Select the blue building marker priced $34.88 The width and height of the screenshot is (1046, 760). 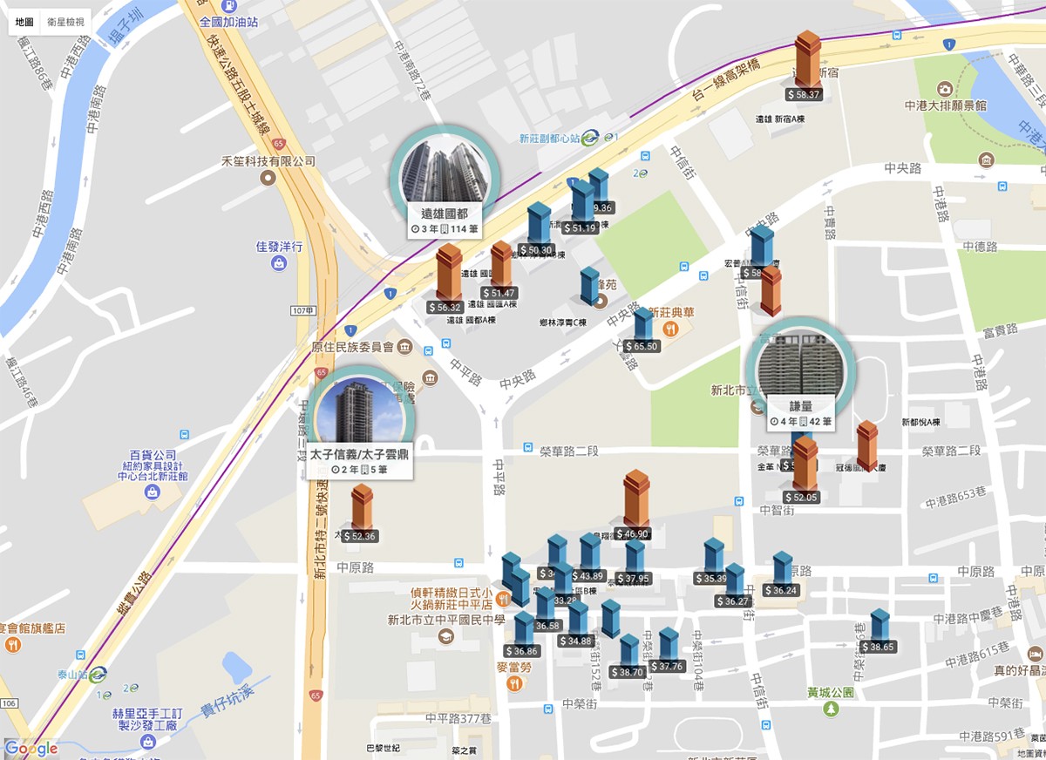pyautogui.click(x=577, y=623)
